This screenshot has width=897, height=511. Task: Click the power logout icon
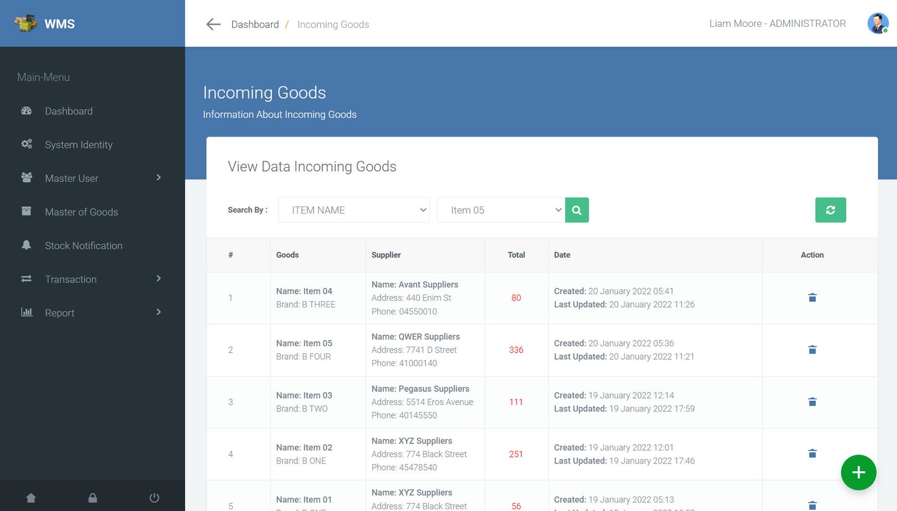(x=154, y=498)
